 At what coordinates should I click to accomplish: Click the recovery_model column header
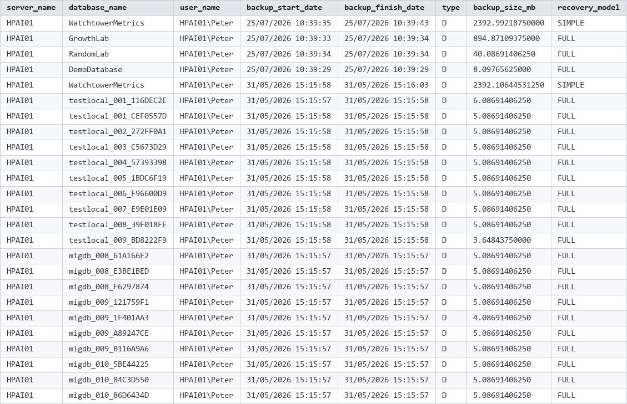[589, 8]
